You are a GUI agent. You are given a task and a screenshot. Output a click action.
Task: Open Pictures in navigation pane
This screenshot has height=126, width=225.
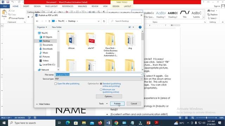tap(46, 57)
